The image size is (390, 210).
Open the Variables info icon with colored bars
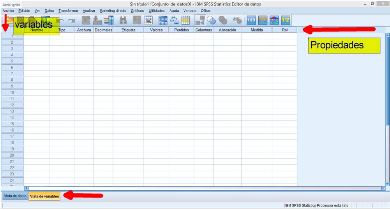coord(109,20)
